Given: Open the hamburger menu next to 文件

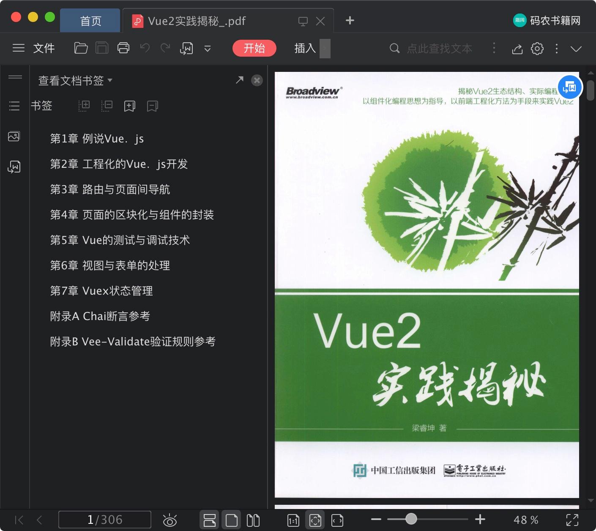Looking at the screenshot, I should tap(19, 48).
